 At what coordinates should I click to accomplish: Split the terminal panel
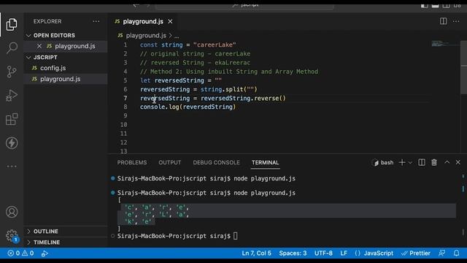point(422,162)
